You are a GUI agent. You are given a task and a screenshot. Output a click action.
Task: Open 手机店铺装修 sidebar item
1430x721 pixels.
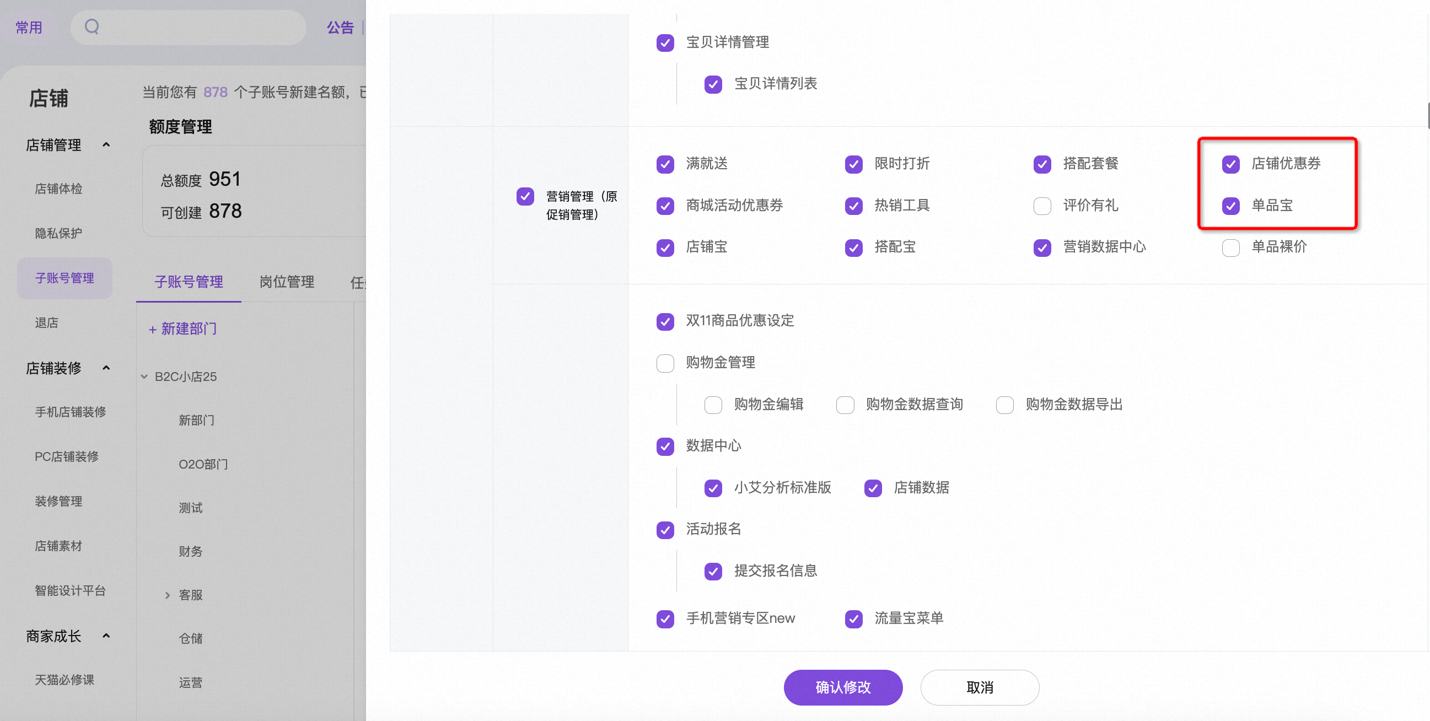tap(71, 412)
